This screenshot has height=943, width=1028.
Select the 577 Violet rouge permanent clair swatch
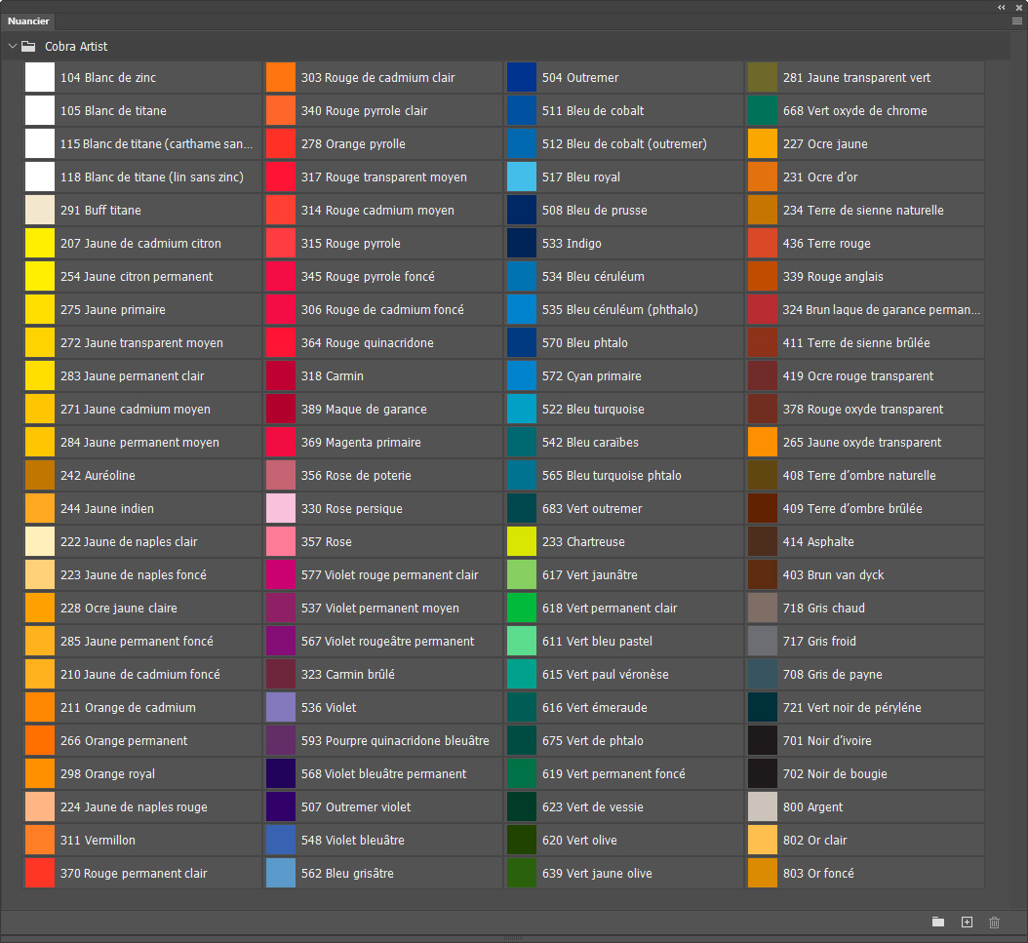click(x=281, y=575)
